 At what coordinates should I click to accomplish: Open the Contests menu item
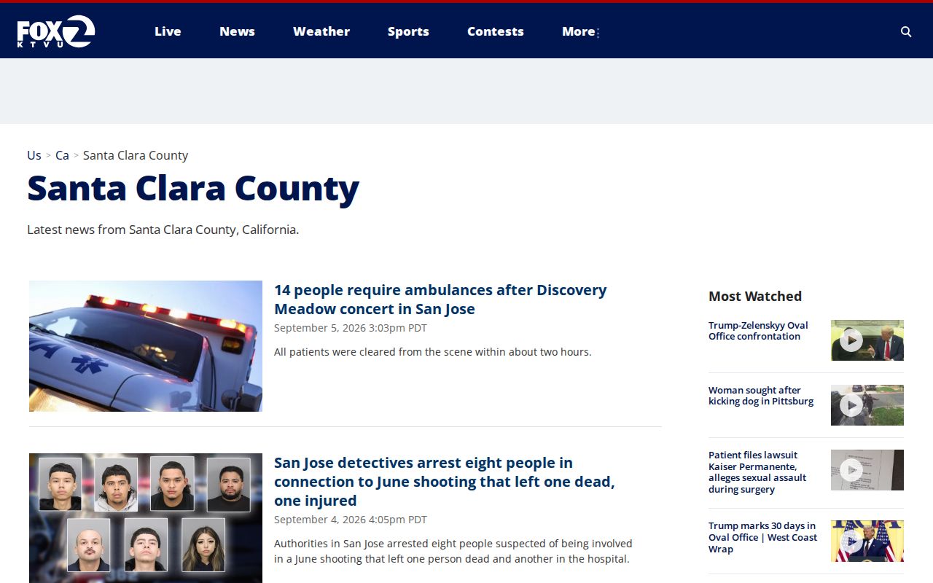tap(496, 31)
